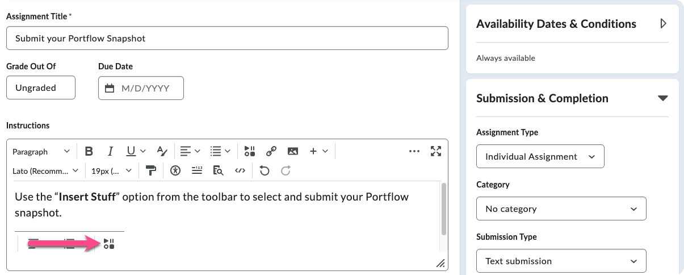This screenshot has width=684, height=275.
Task: Show more toolbar actions via the three dots
Action: (x=414, y=151)
